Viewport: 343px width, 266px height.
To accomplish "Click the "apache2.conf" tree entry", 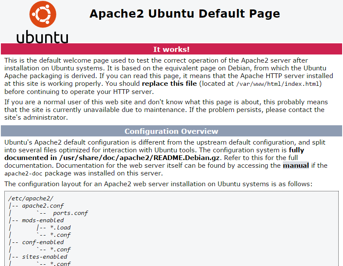I will tap(43, 206).
